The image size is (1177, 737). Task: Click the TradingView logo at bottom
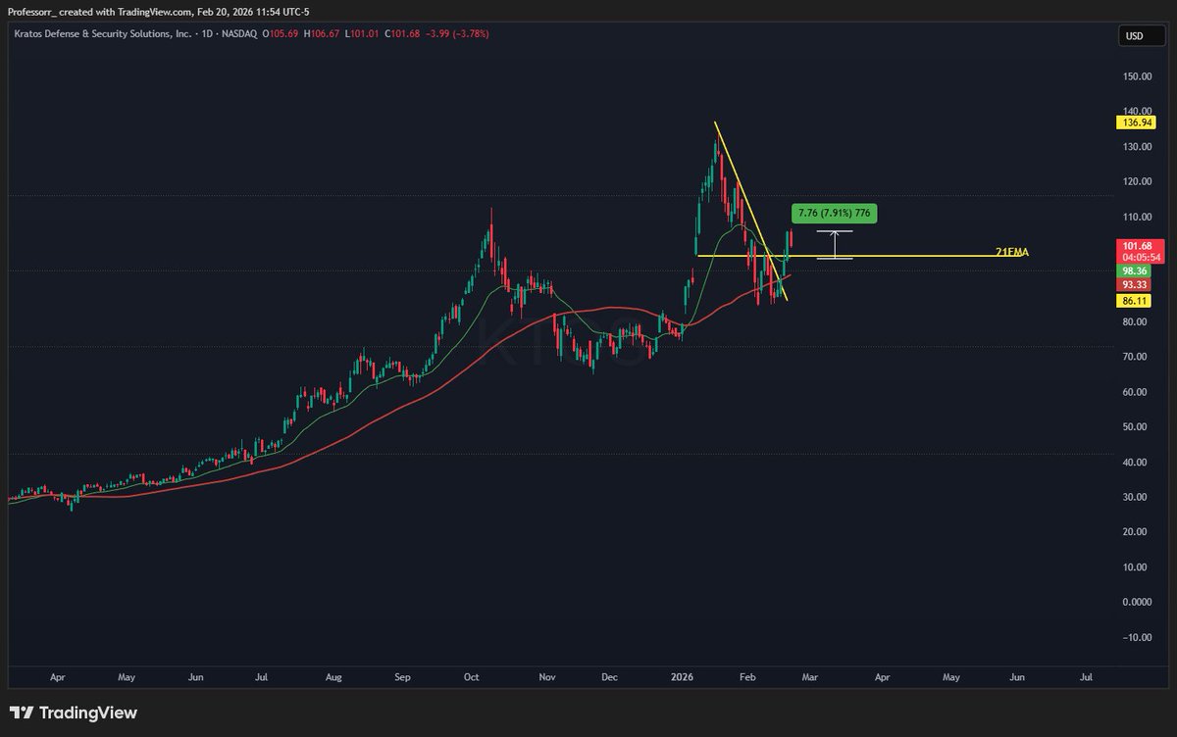(74, 712)
